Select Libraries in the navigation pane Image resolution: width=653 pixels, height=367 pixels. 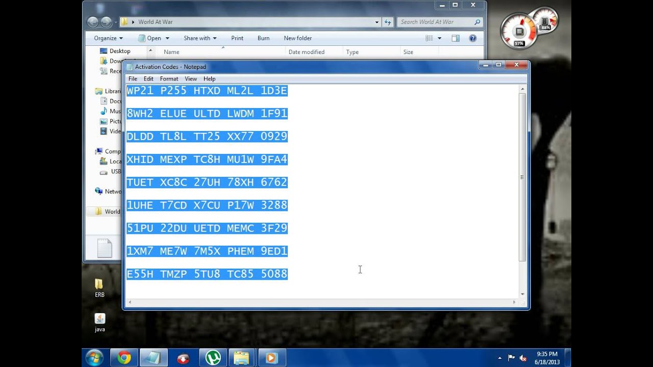[x=108, y=91]
